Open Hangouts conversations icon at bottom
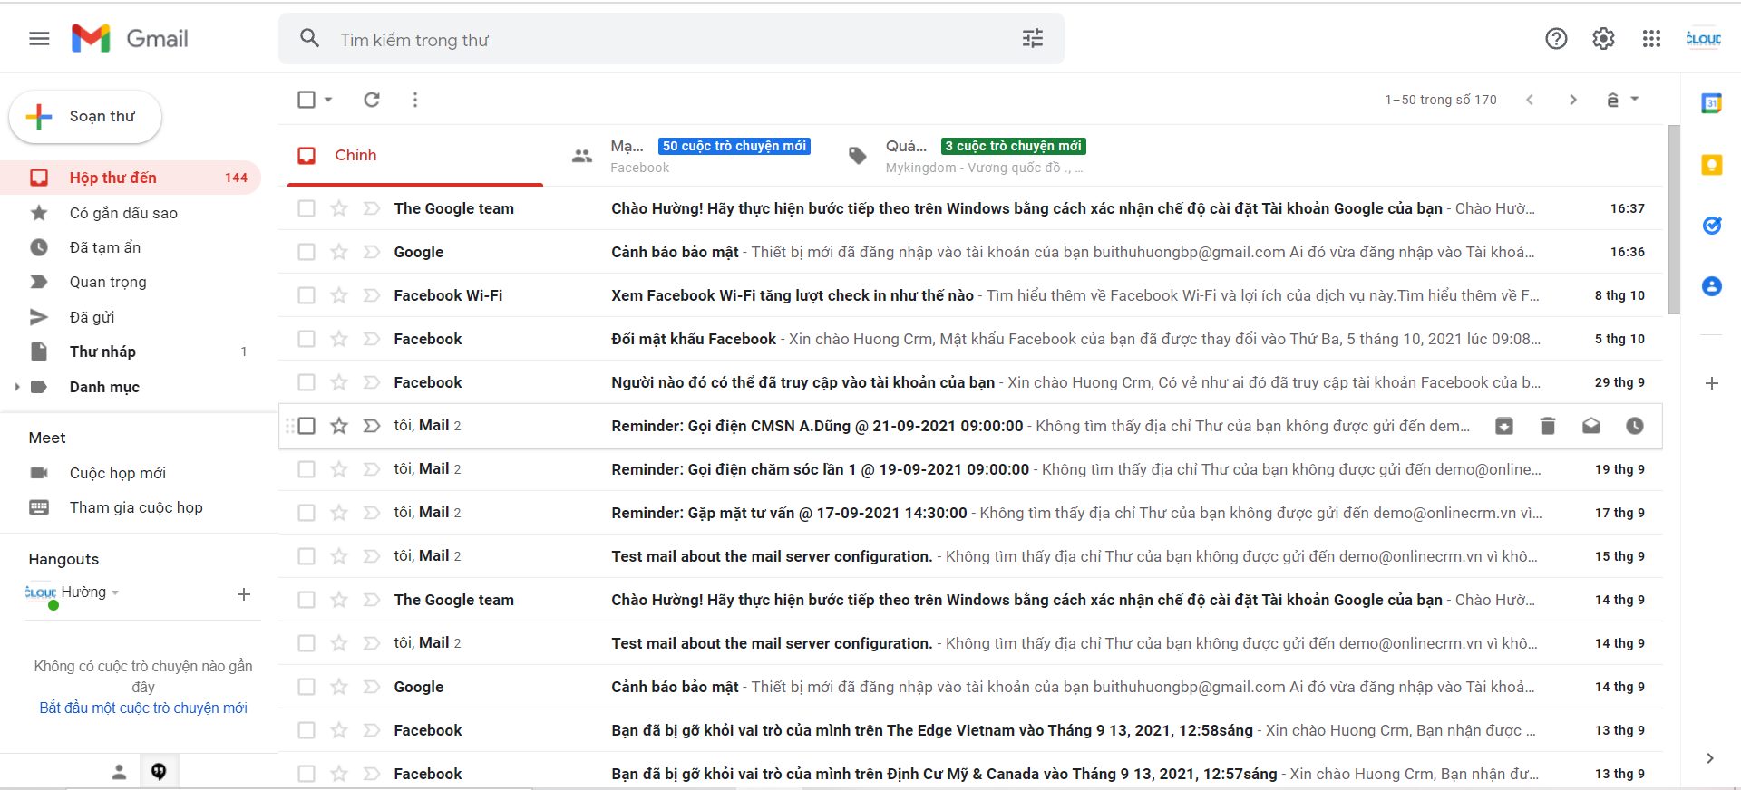 159,772
